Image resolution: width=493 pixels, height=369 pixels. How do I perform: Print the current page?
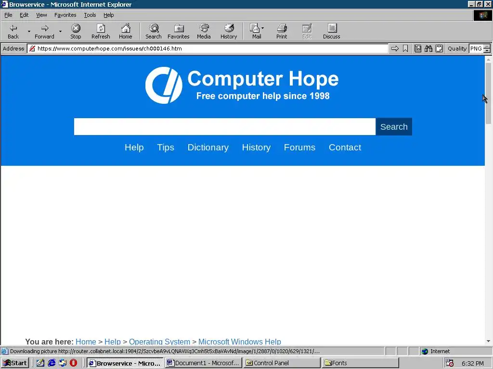click(282, 31)
